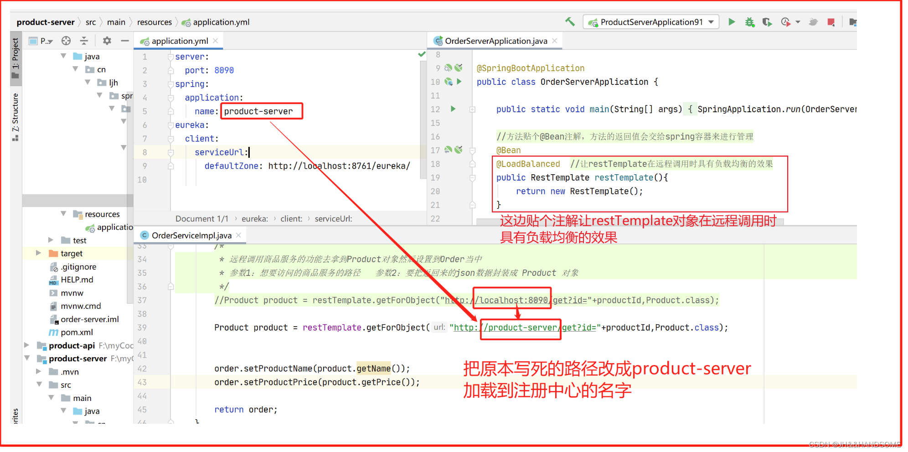The image size is (908, 452).
Task: Fold the eureka: block on line 6
Action: pyautogui.click(x=170, y=125)
